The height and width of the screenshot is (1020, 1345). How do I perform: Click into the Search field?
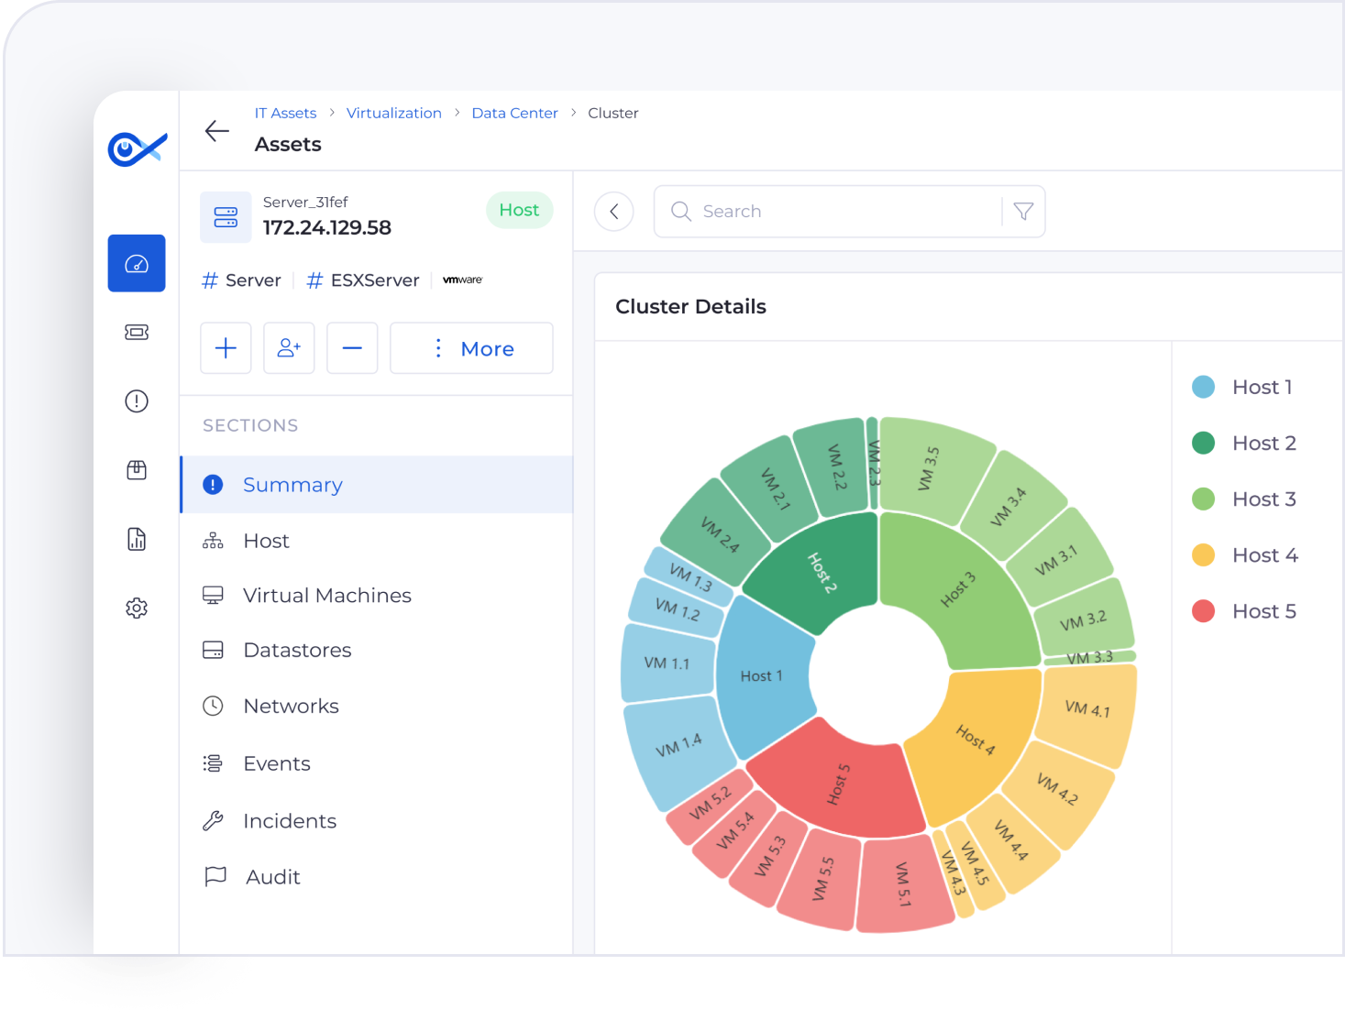(x=849, y=212)
